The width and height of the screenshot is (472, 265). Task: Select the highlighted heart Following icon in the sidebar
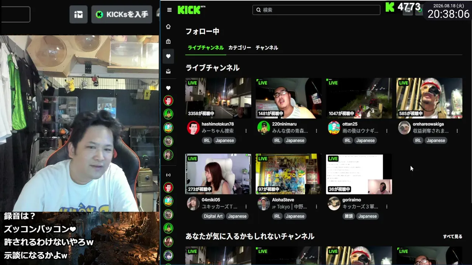tap(169, 56)
